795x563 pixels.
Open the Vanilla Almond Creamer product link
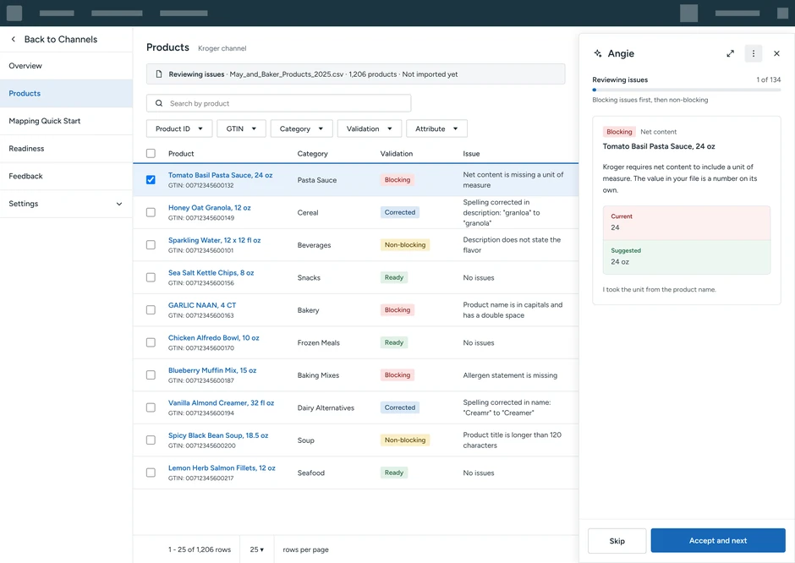pyautogui.click(x=221, y=403)
